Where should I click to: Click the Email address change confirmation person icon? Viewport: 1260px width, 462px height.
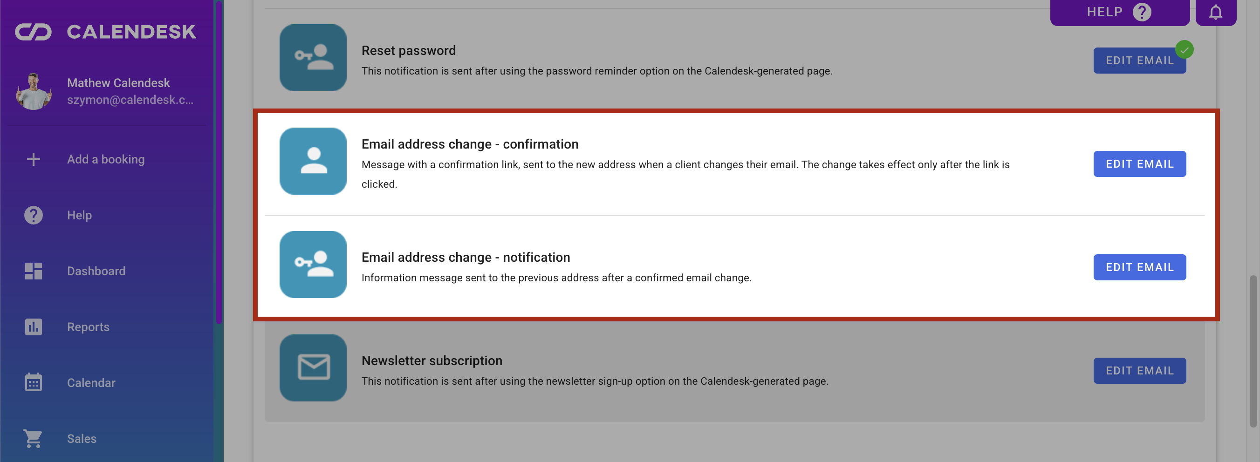(313, 161)
